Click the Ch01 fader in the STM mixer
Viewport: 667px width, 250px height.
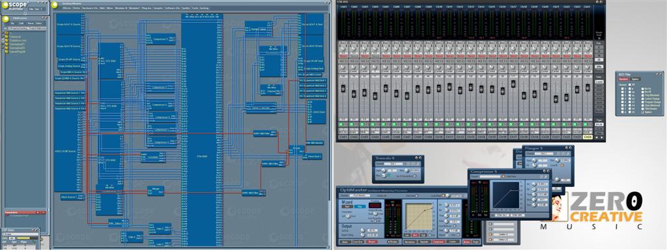tap(343, 88)
